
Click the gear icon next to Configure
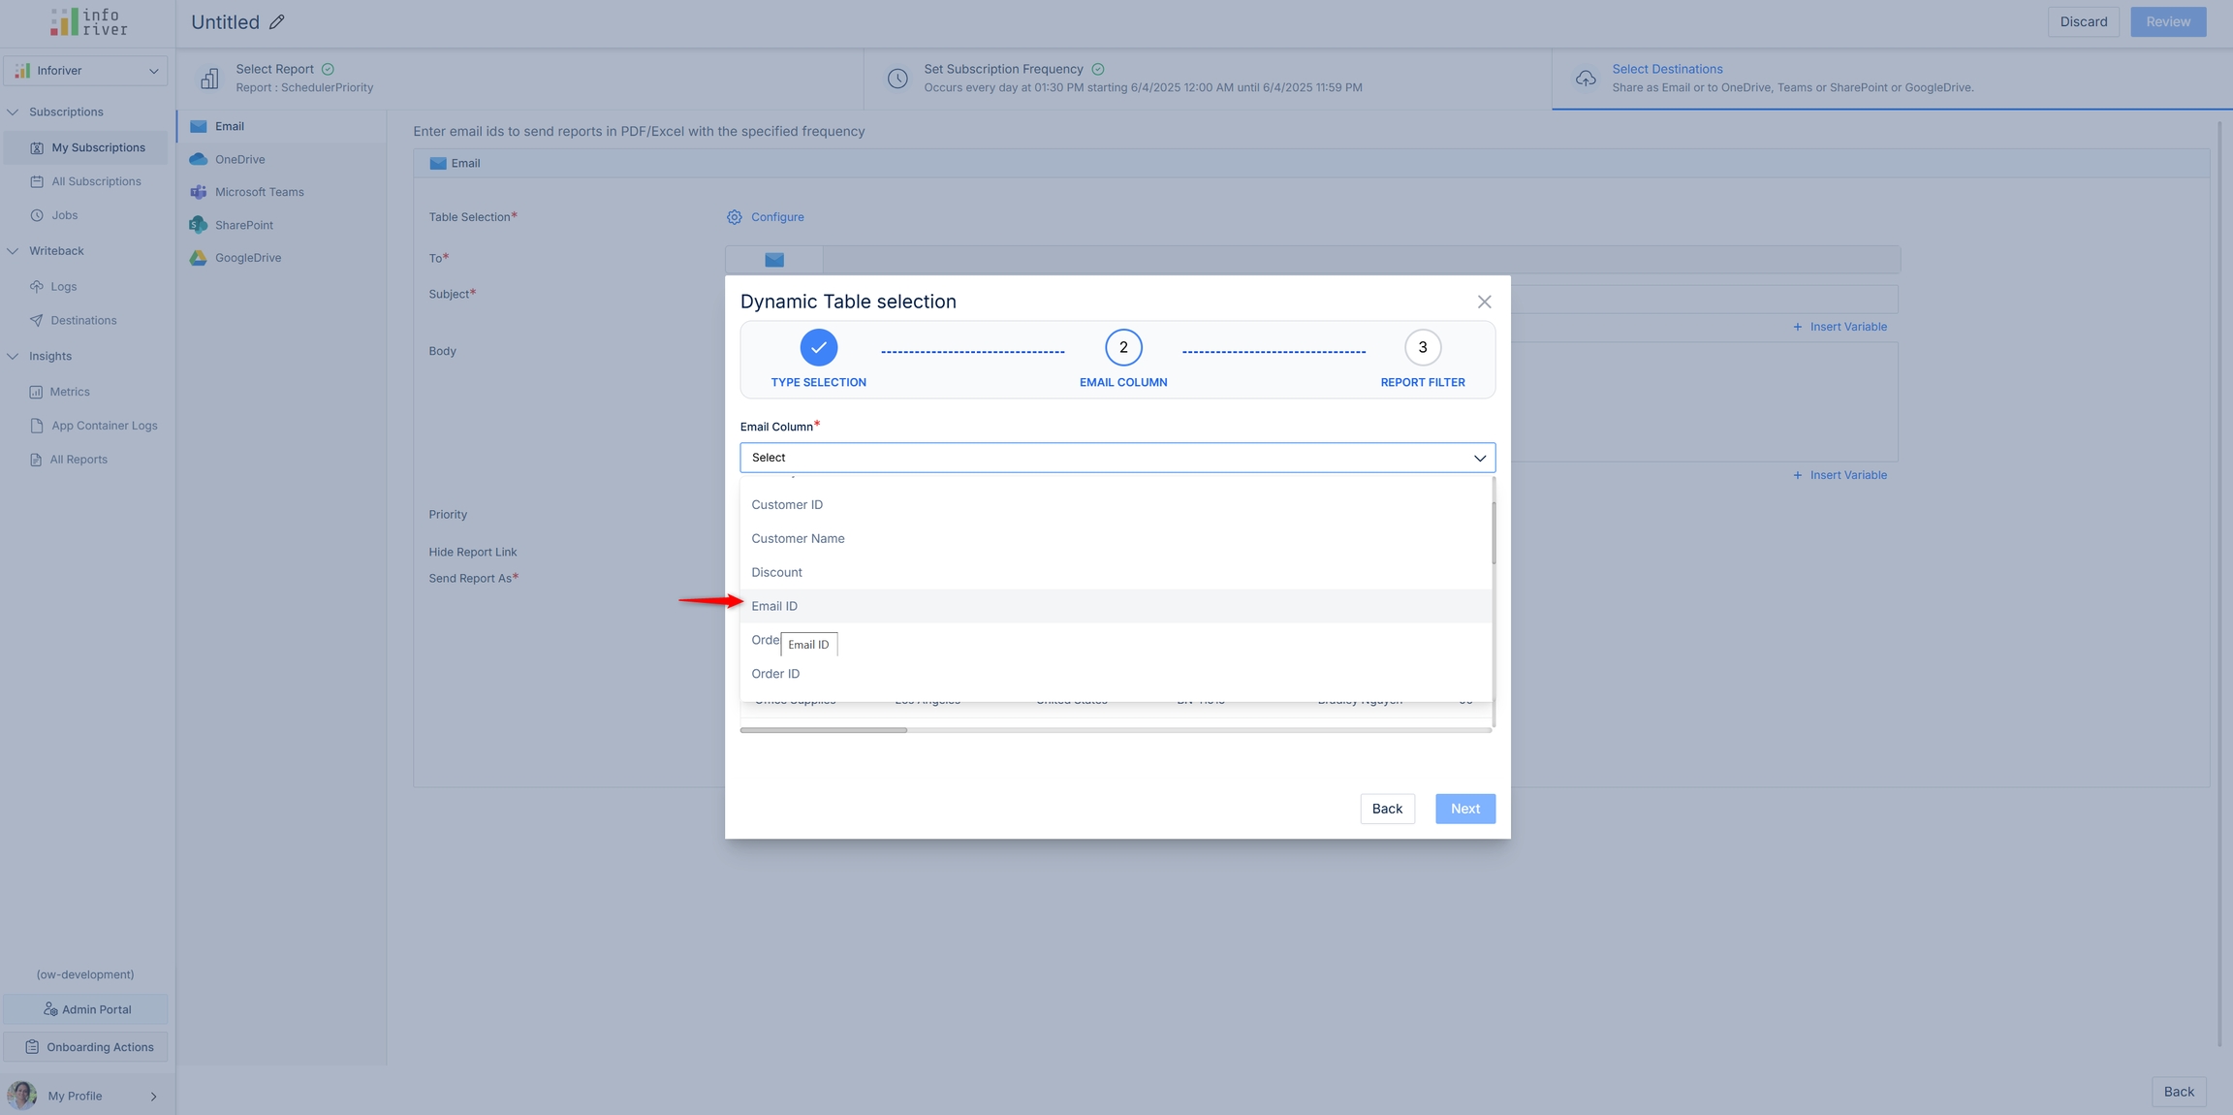[735, 217]
